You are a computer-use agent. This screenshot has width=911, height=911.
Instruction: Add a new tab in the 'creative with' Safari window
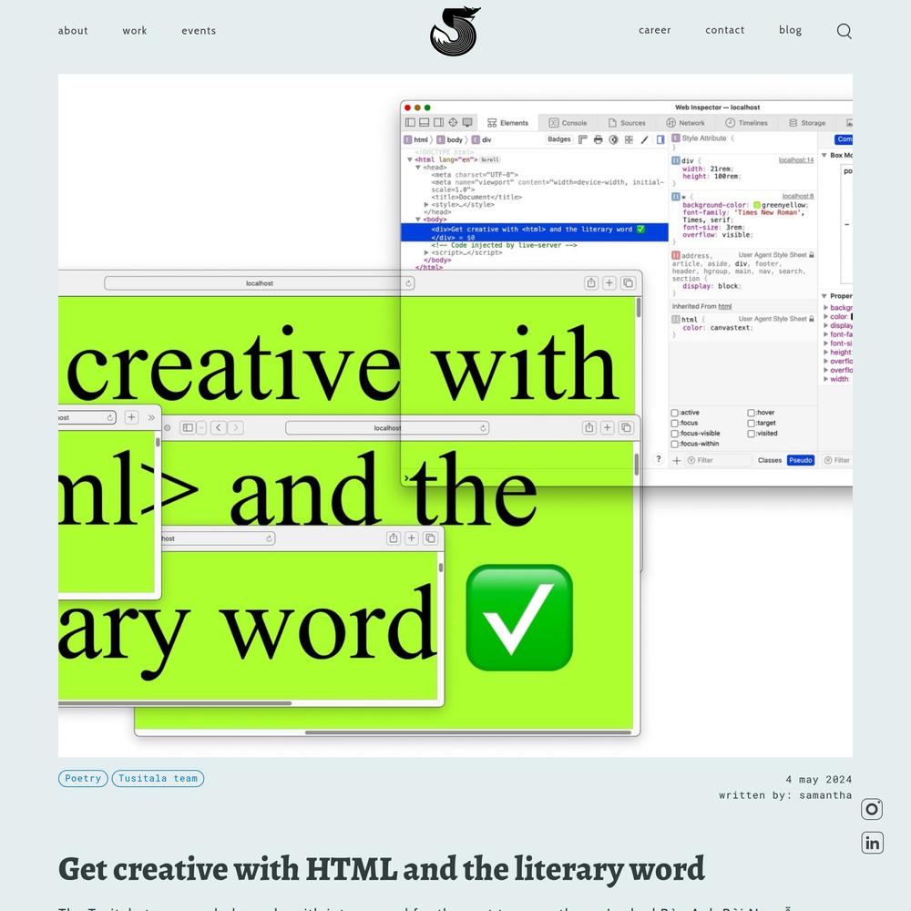(609, 283)
